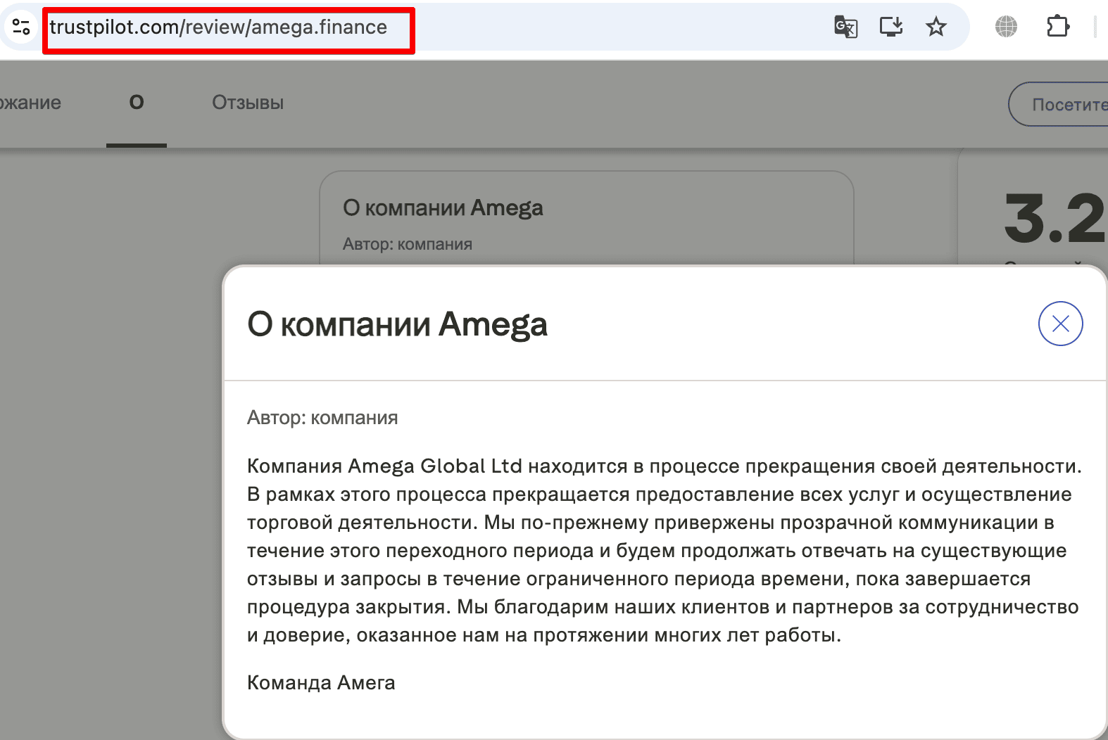
Task: Open the extensions puzzle icon
Action: tap(1058, 27)
